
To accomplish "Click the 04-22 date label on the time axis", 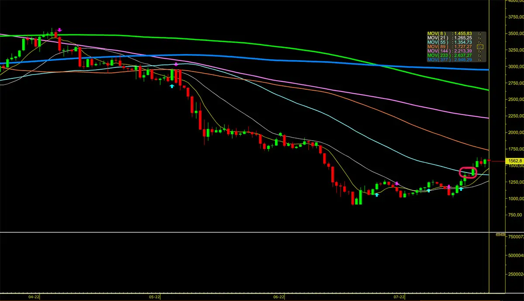I will 34,297.
